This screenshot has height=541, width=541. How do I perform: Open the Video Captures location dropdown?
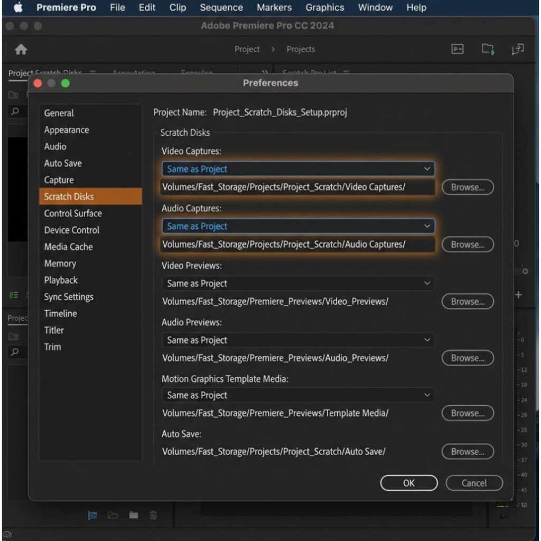(x=298, y=169)
